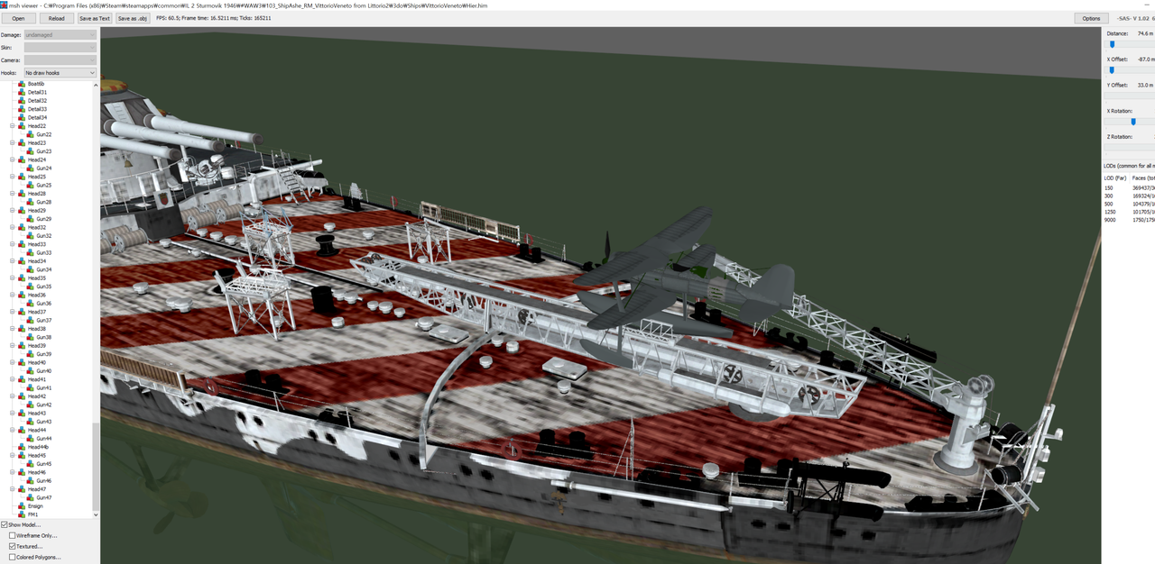Enable the Wireframe Only checkbox

12,535
